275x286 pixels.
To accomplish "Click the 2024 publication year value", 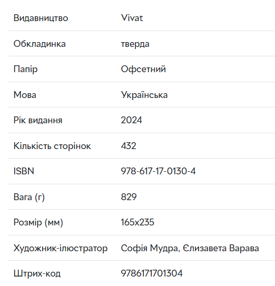I will tap(131, 120).
